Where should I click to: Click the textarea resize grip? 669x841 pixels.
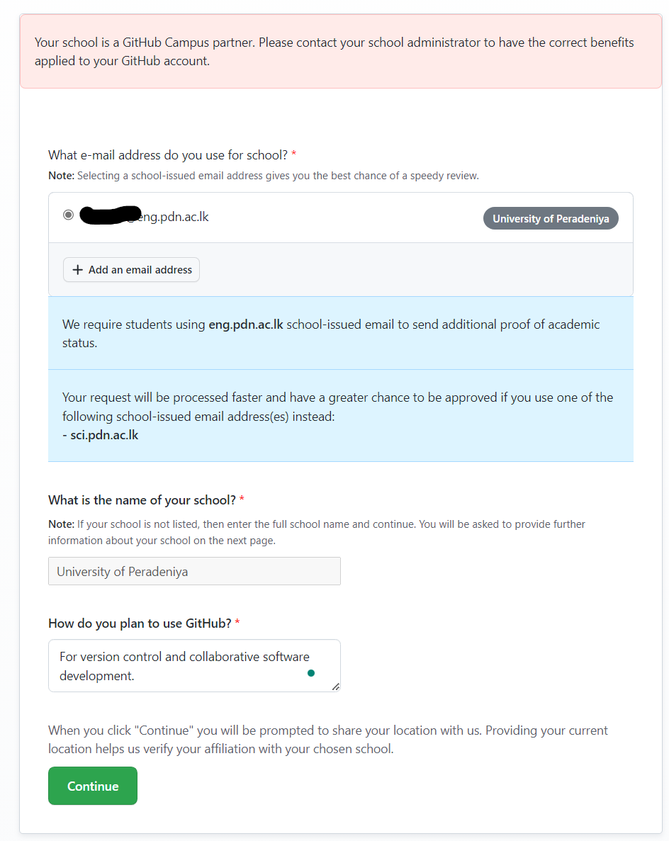click(x=336, y=686)
